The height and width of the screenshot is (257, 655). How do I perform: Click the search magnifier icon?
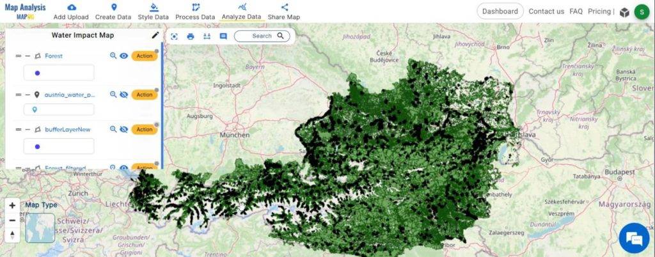pos(280,36)
